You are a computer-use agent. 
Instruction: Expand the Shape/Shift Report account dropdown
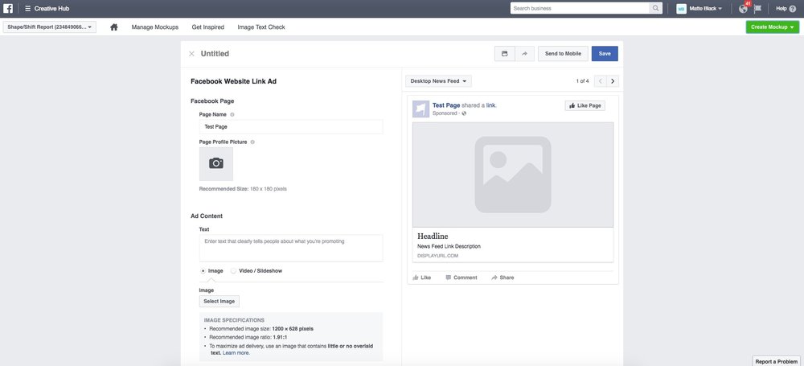click(x=50, y=27)
